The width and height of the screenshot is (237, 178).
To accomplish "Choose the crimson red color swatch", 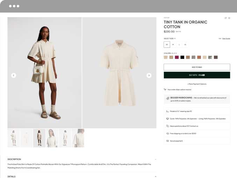I will (x=177, y=57).
